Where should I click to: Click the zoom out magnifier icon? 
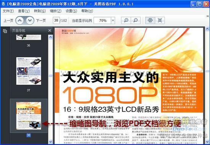pos(136,20)
